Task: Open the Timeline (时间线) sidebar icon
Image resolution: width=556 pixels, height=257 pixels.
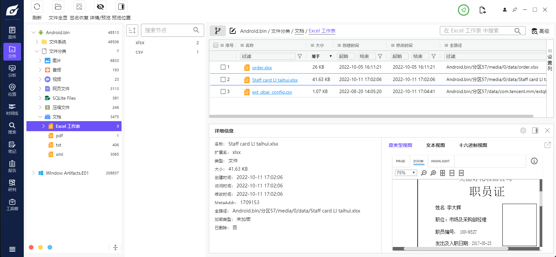Action: click(x=12, y=109)
